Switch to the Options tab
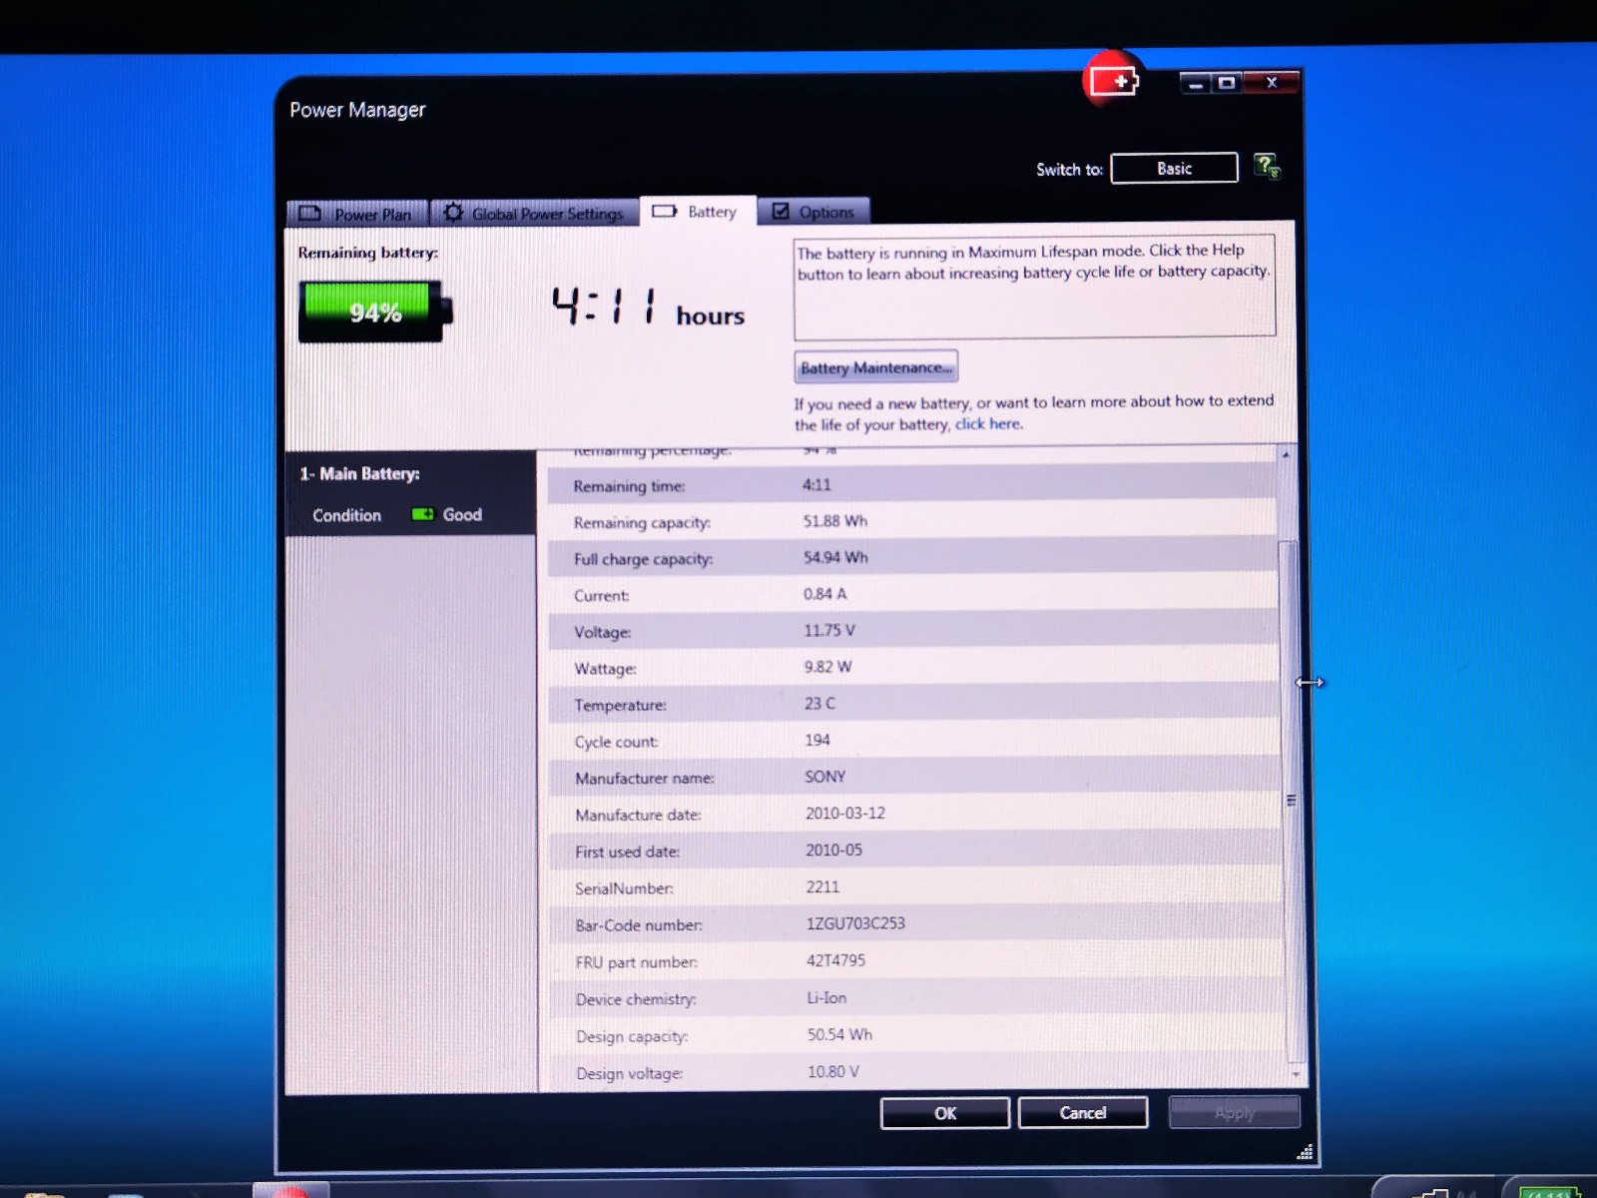 tap(813, 212)
